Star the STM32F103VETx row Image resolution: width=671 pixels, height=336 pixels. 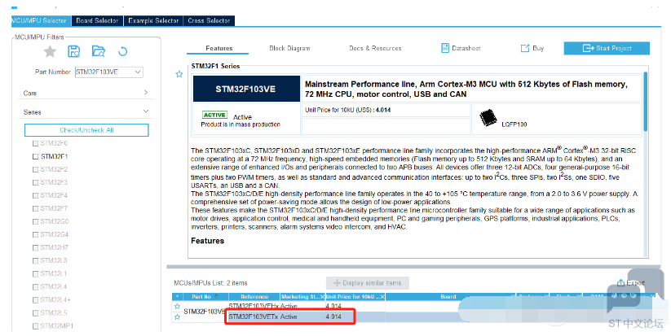177,316
